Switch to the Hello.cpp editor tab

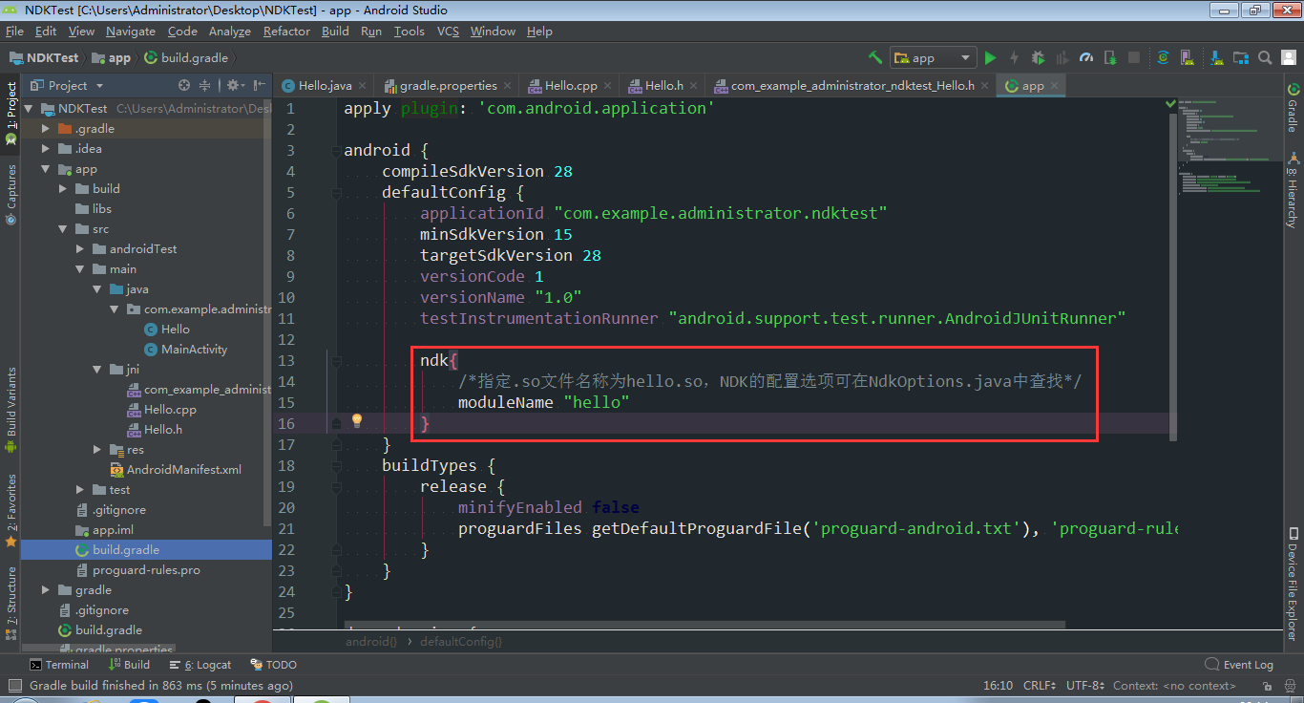tap(571, 85)
